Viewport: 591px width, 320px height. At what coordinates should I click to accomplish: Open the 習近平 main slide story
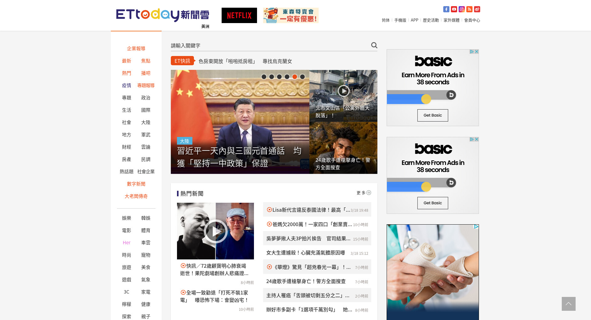click(240, 122)
